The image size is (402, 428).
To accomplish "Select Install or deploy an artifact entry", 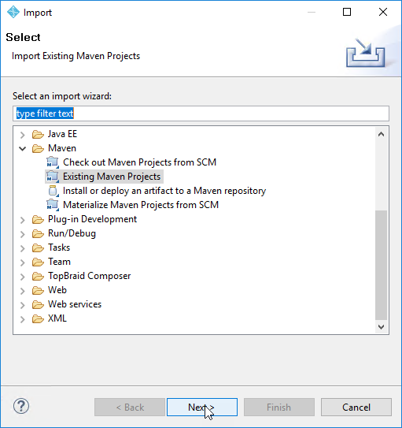I will (x=164, y=191).
